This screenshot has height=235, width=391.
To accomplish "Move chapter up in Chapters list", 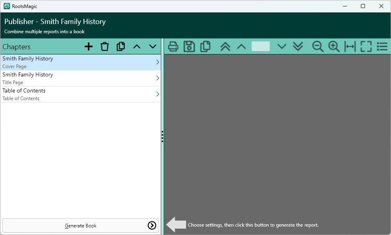I will 137,46.
